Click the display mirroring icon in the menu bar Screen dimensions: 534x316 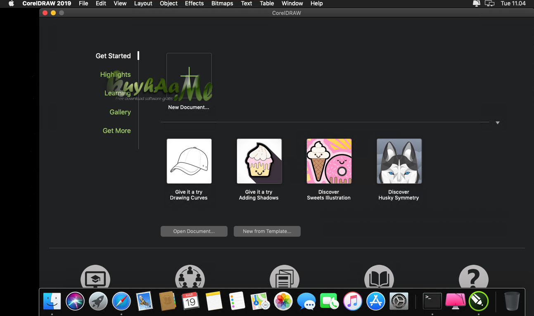[x=489, y=3]
